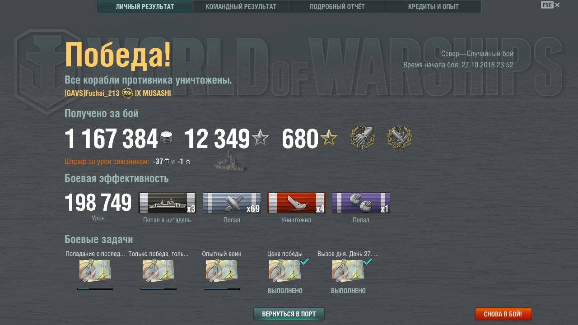Select the Личный результат tab
578x325 pixels.
(145, 7)
